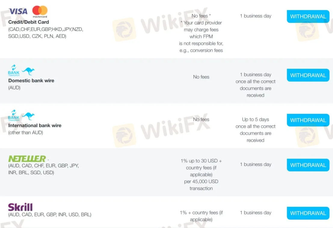Click the Skrill WITHDRAWAL button
333x228 pixels.
coord(308,213)
